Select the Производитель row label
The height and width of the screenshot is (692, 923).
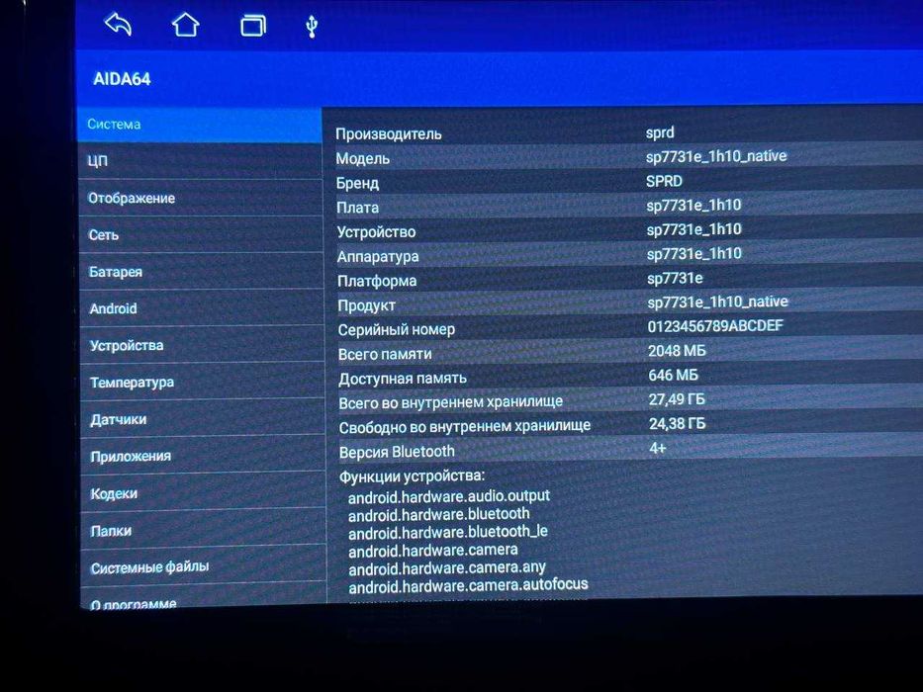(x=389, y=134)
